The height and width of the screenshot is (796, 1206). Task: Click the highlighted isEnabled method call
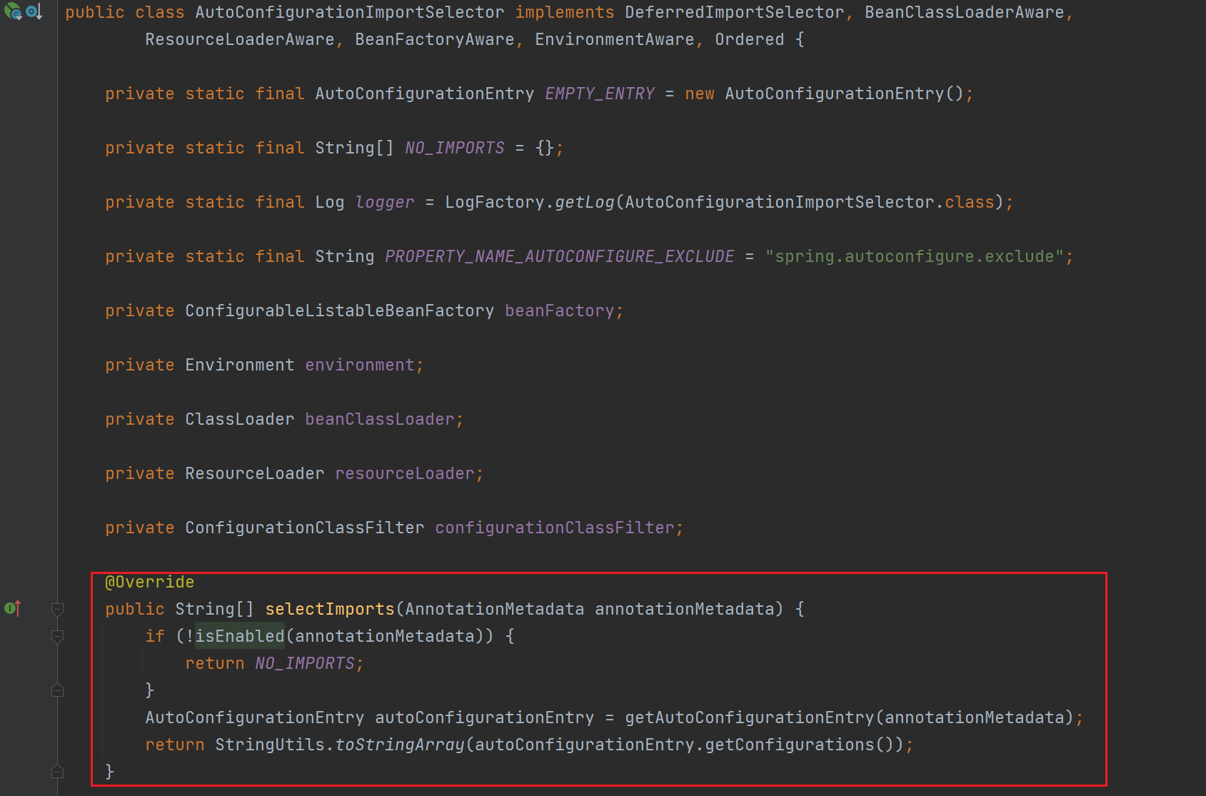tap(240, 636)
